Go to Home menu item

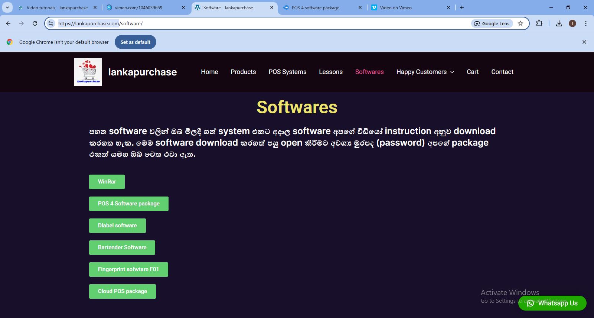(x=209, y=72)
